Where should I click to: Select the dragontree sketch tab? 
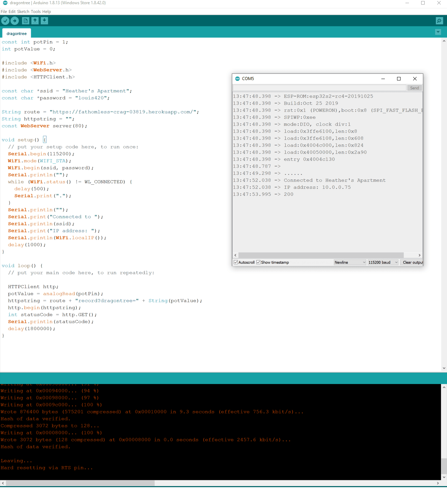tap(16, 34)
